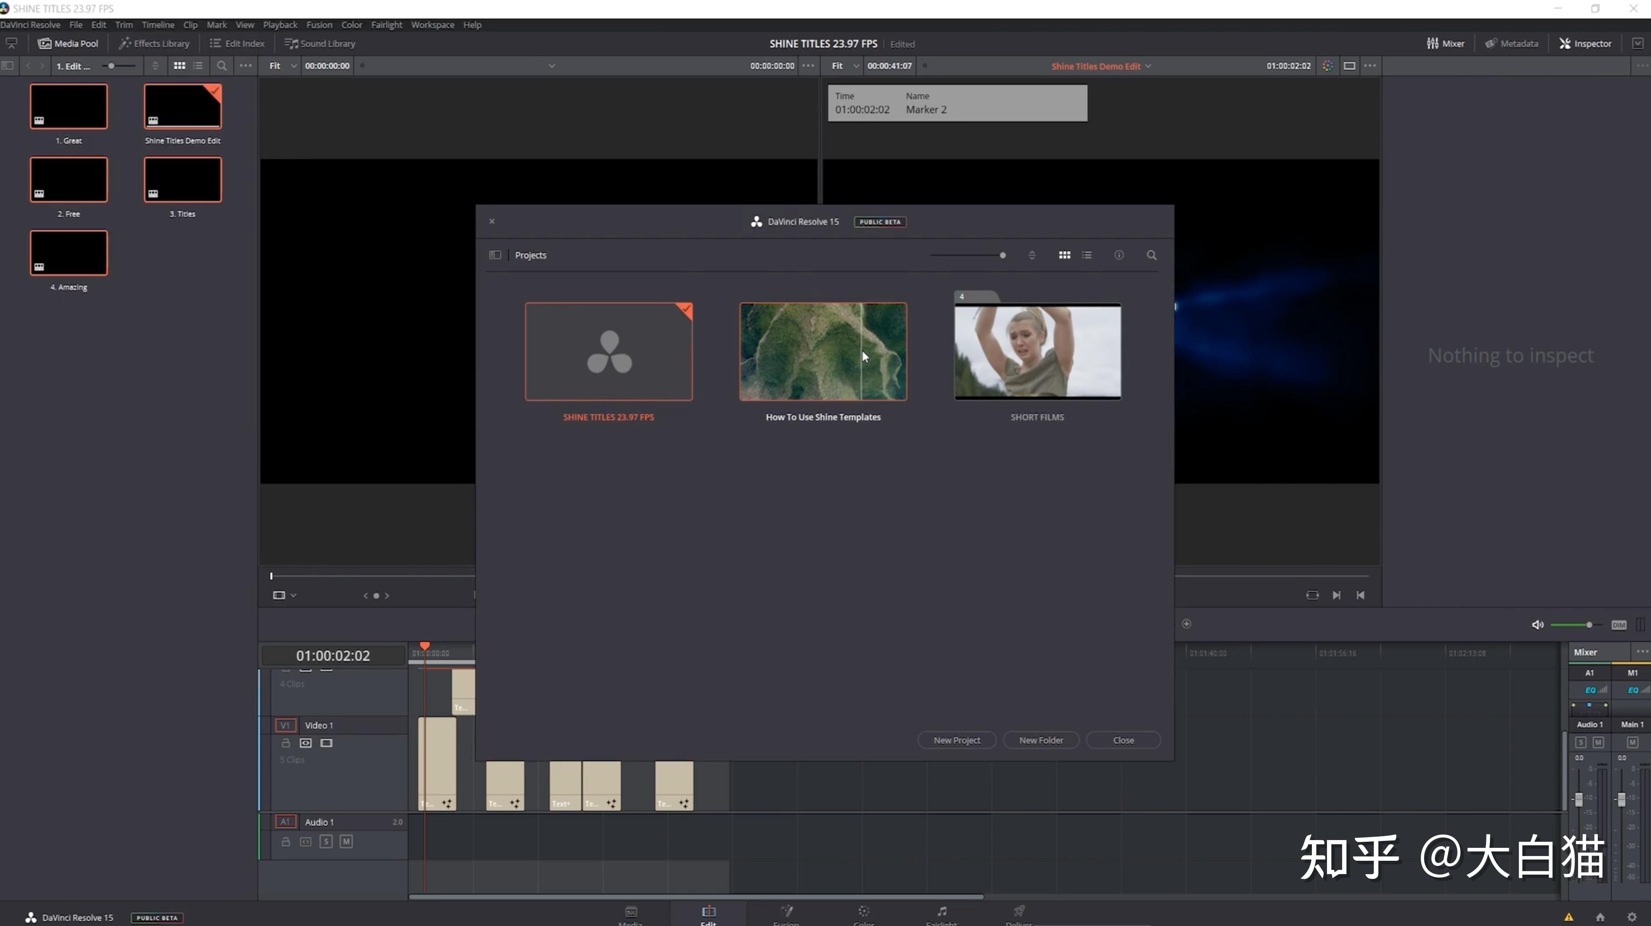Click the New Folder button

[1041, 739]
